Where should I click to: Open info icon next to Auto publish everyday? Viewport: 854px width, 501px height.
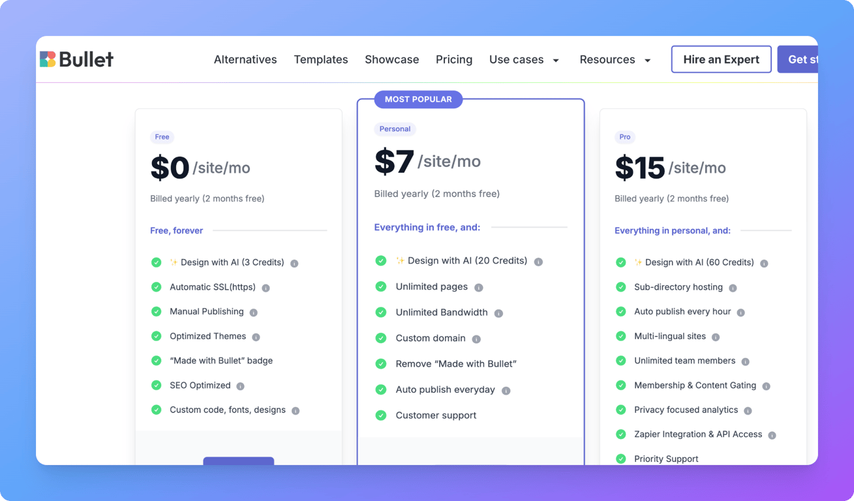506,391
